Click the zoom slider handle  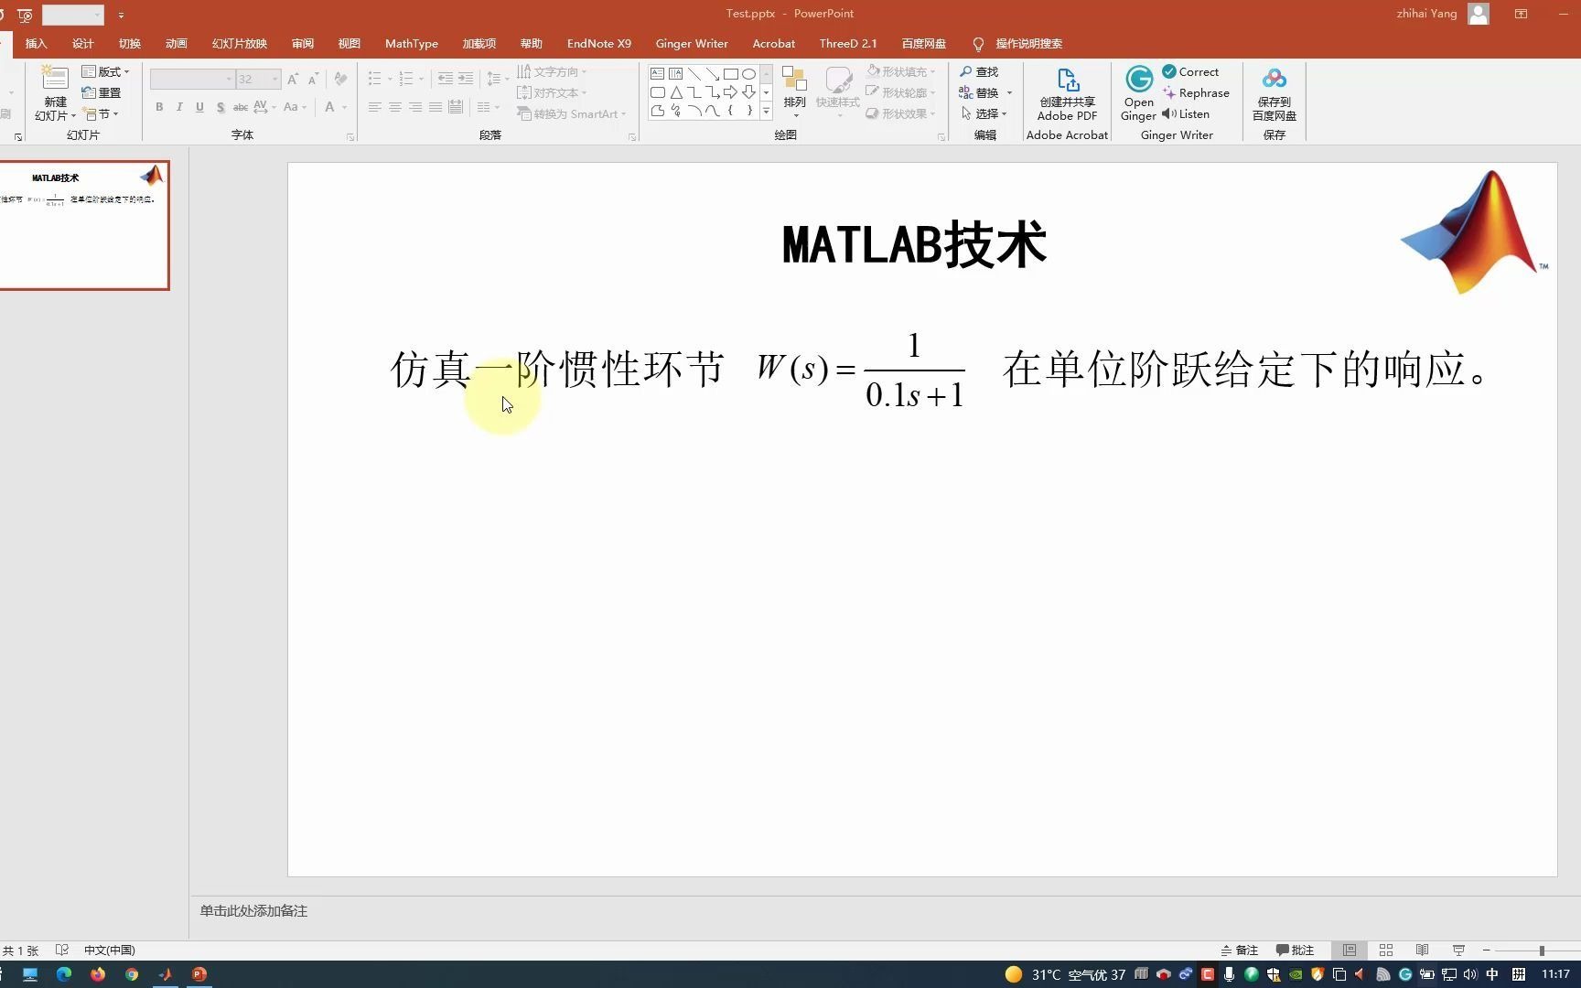click(1542, 950)
